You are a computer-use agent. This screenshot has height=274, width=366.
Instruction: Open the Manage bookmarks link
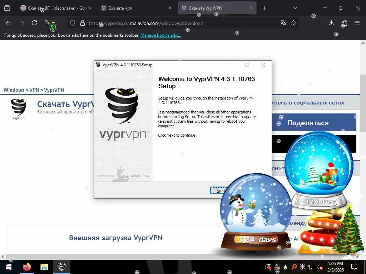click(160, 35)
